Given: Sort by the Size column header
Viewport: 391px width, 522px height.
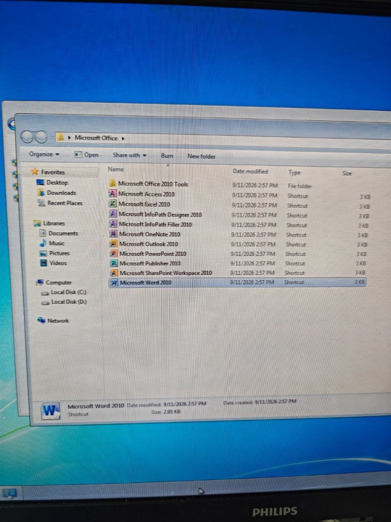Looking at the screenshot, I should coord(347,173).
